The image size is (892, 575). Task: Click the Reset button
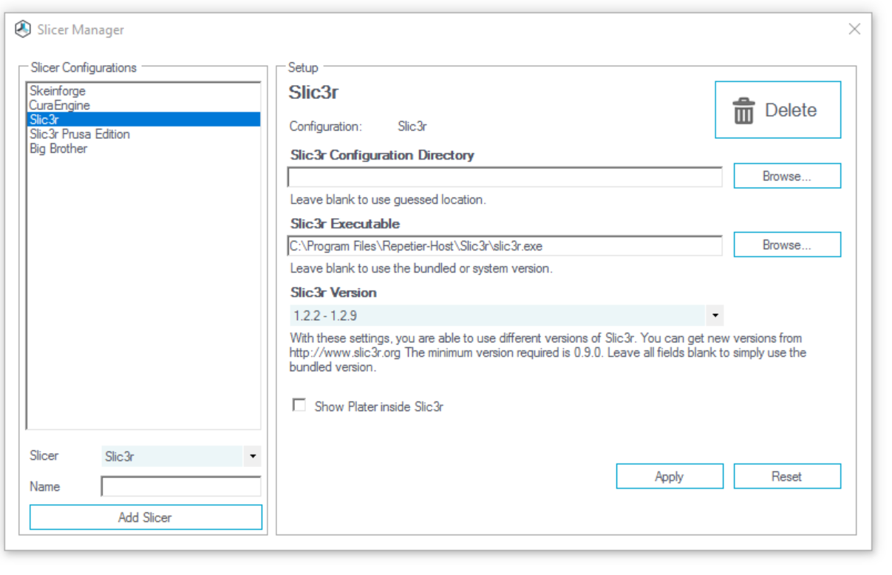tap(787, 477)
